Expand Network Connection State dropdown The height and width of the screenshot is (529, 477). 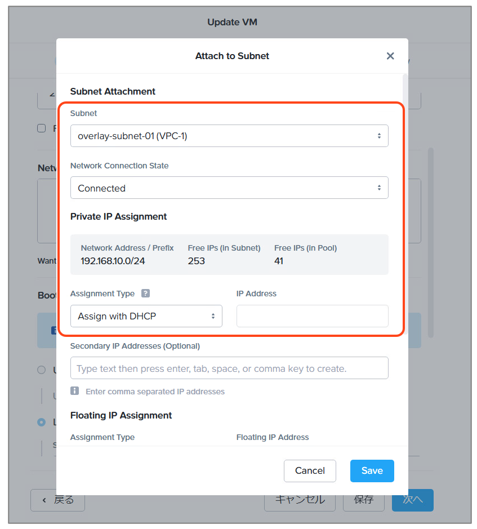coord(229,188)
